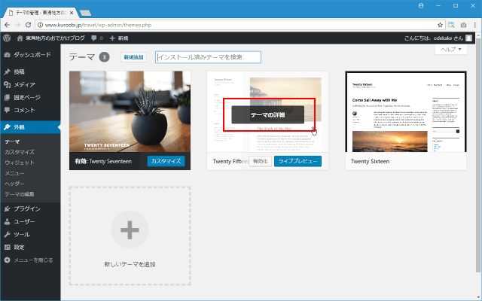Click the camera extension icon in toolbar
The width and height of the screenshot is (482, 301).
coord(463,25)
